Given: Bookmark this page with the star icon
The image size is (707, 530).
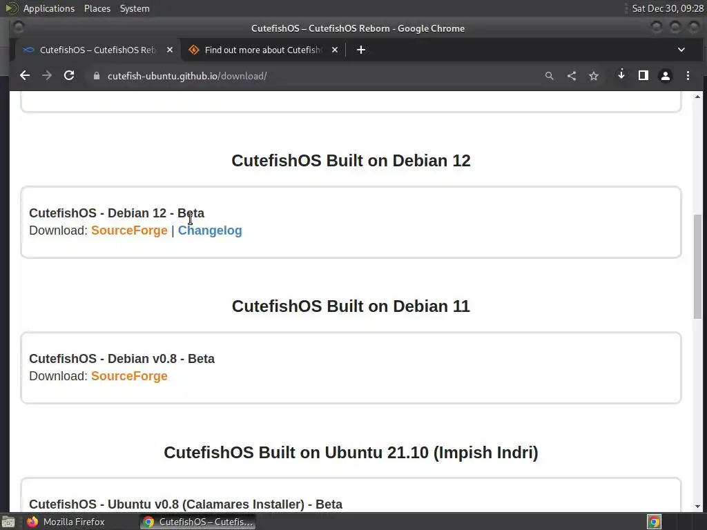Looking at the screenshot, I should [593, 76].
